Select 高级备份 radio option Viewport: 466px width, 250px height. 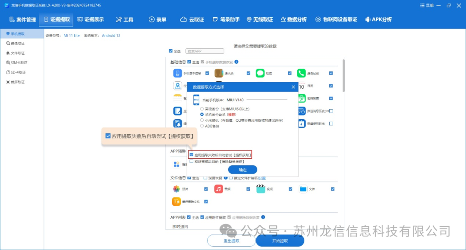[202, 109]
